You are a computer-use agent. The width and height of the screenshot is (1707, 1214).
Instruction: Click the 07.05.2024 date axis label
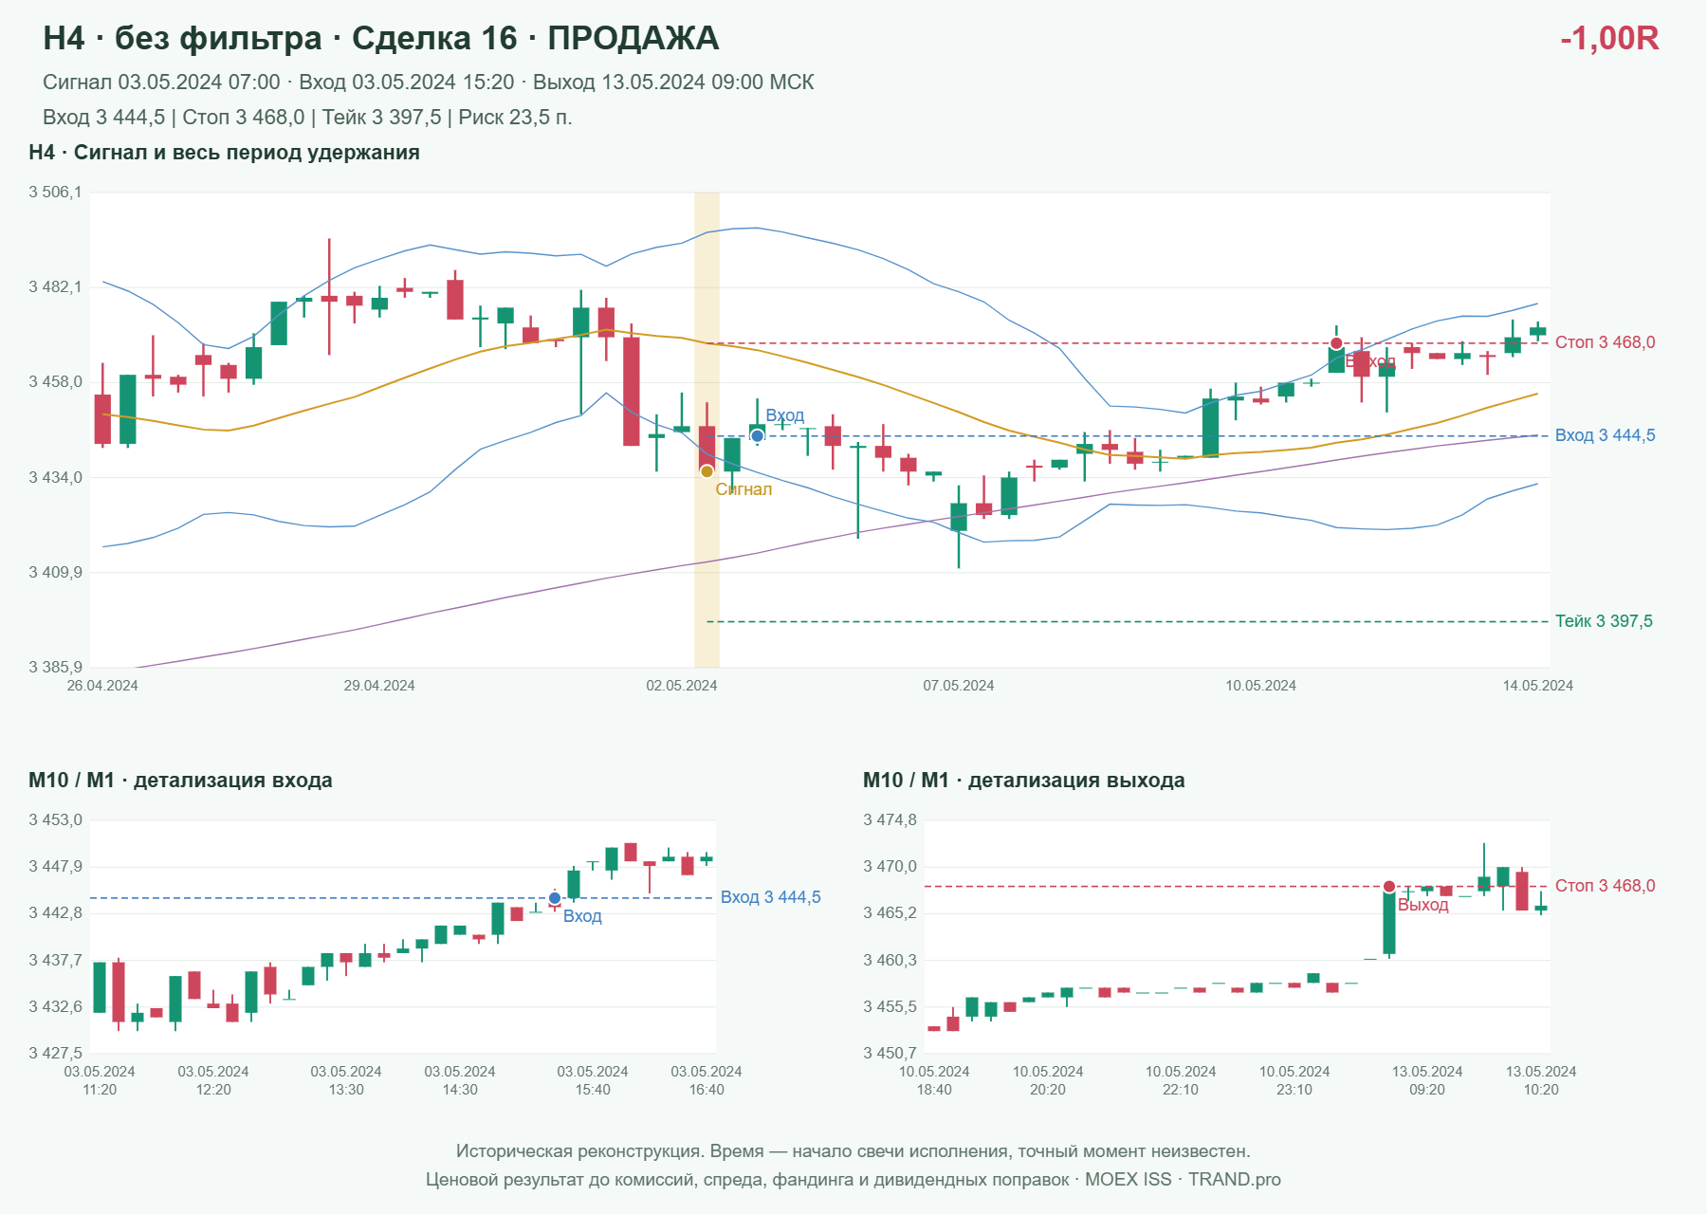[x=959, y=686]
